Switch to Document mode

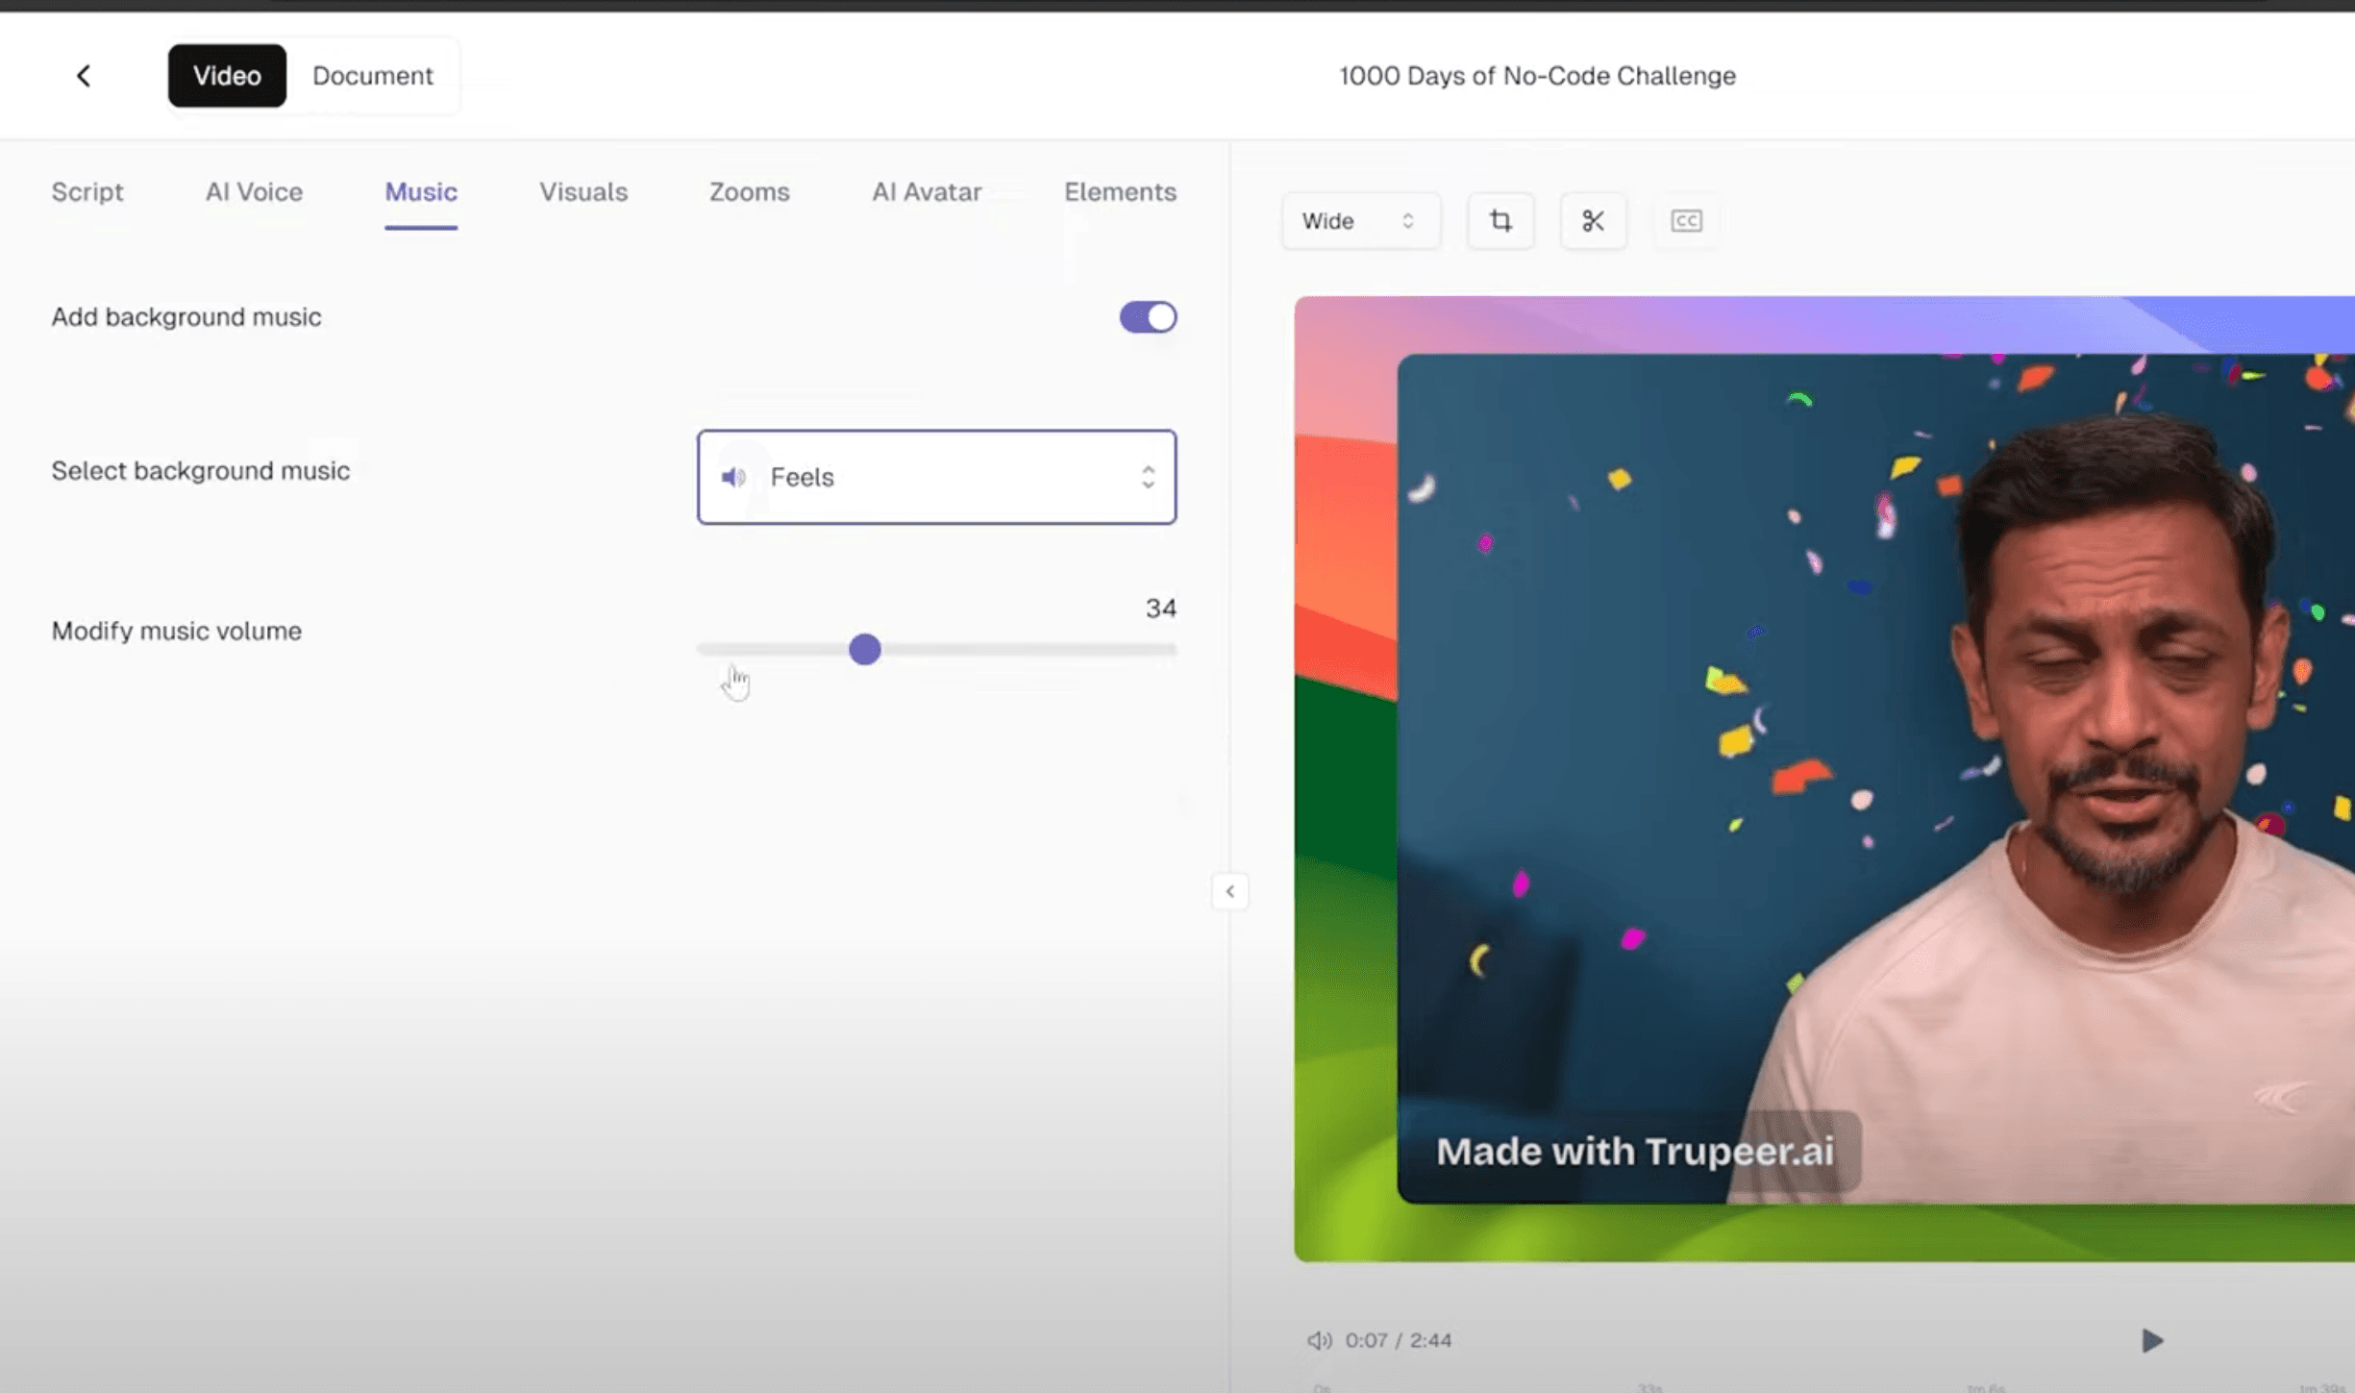pyautogui.click(x=372, y=76)
